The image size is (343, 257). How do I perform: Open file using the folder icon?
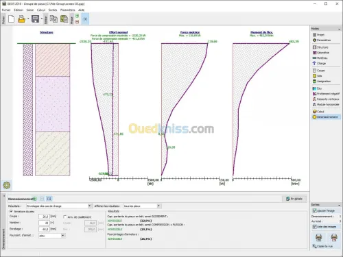[21, 19]
